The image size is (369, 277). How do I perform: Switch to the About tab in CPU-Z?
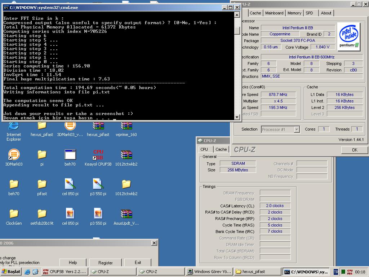326,13
